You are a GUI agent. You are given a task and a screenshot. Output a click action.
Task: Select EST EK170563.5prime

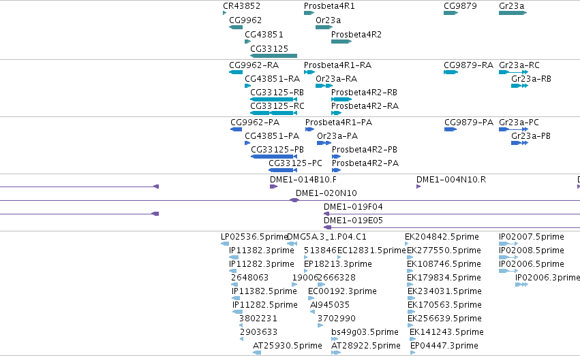tap(410, 312)
